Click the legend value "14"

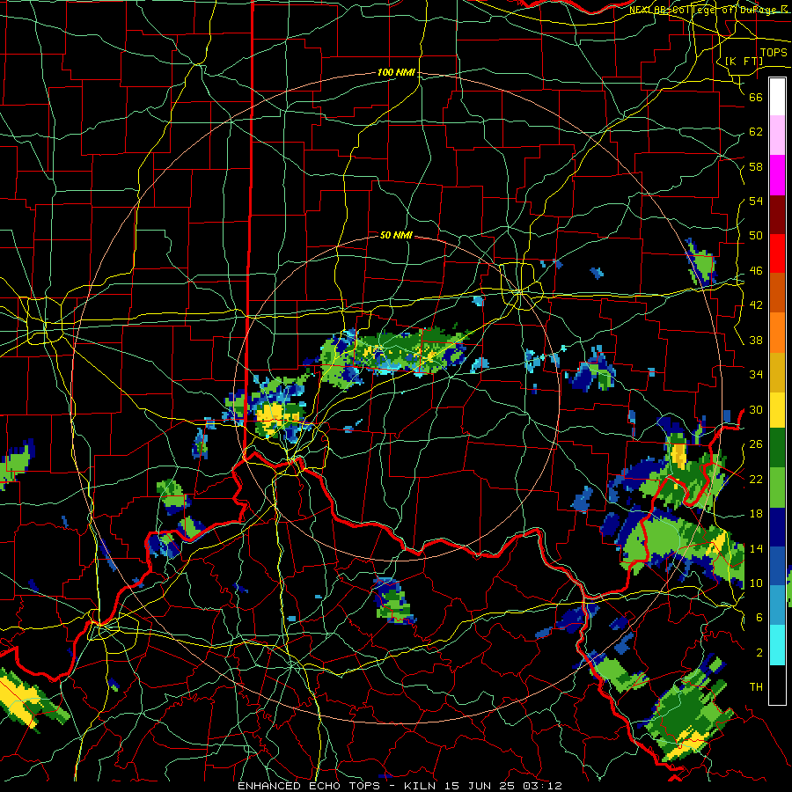[756, 548]
